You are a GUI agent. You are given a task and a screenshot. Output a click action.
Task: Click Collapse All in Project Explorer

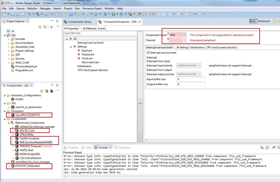40,27
